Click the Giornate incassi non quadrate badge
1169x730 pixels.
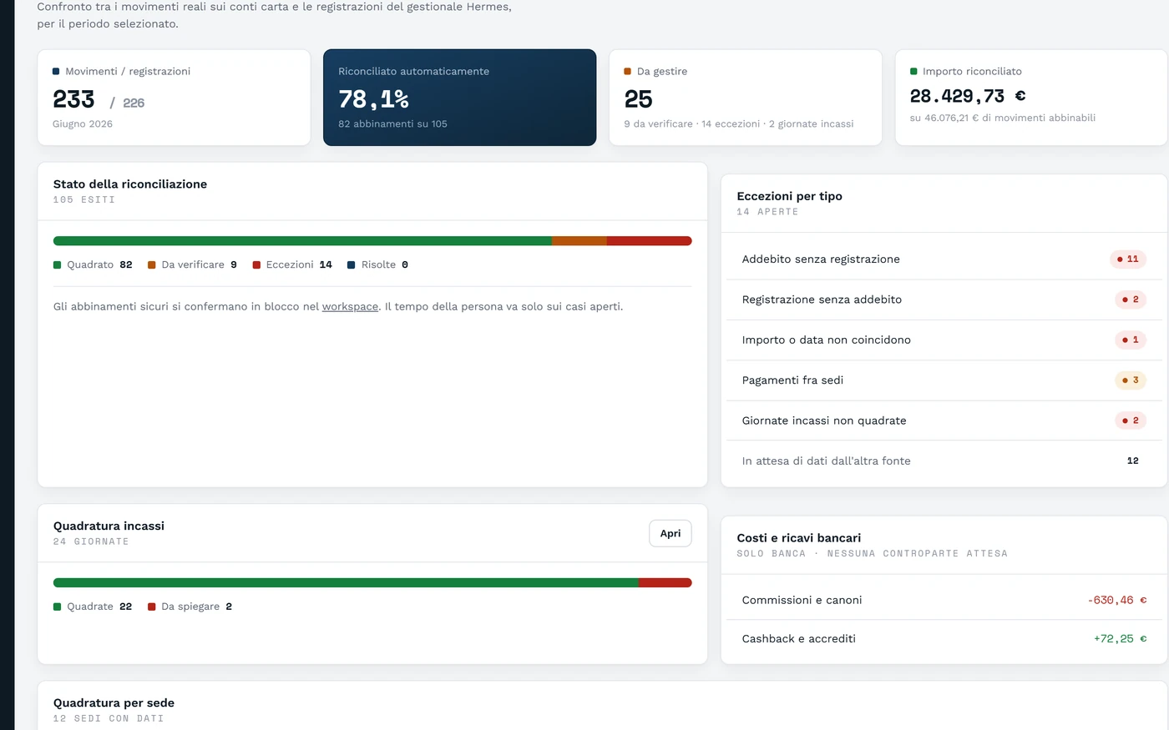(x=1130, y=420)
